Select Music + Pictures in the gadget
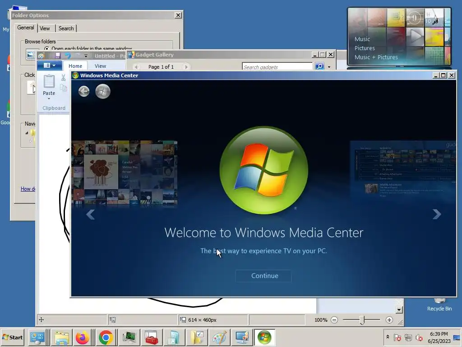462x347 pixels. click(x=376, y=57)
